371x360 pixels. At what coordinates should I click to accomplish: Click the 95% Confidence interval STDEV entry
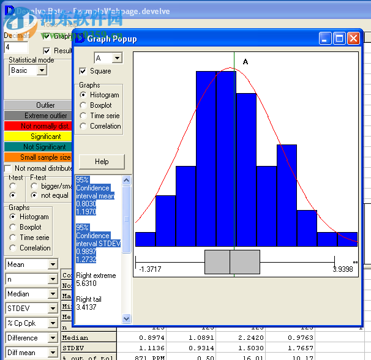(x=98, y=244)
